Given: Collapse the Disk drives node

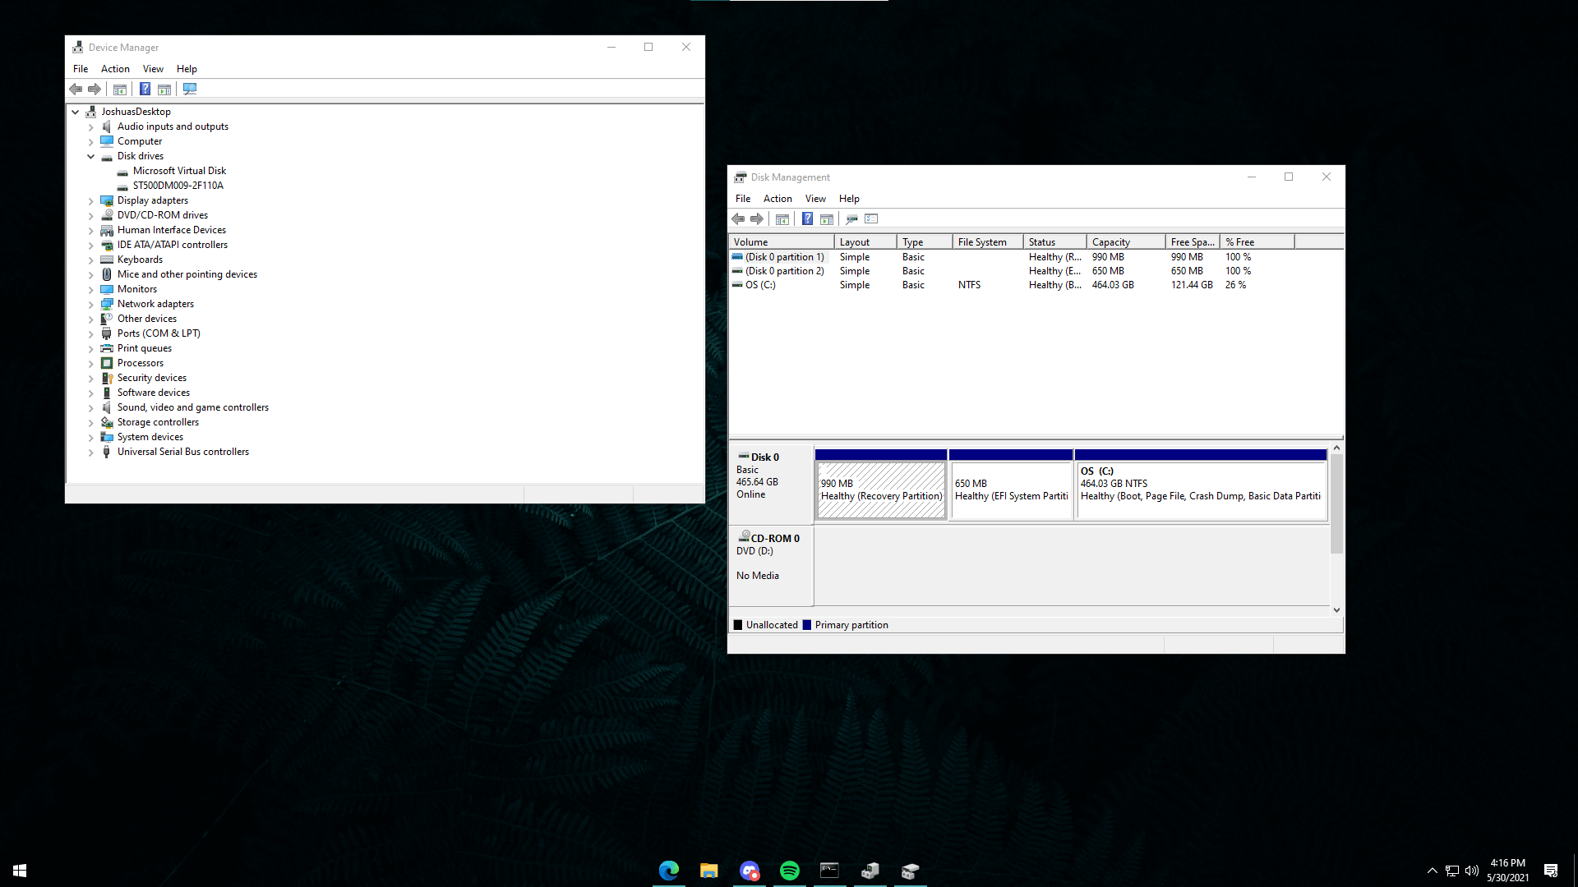Looking at the screenshot, I should (x=91, y=157).
